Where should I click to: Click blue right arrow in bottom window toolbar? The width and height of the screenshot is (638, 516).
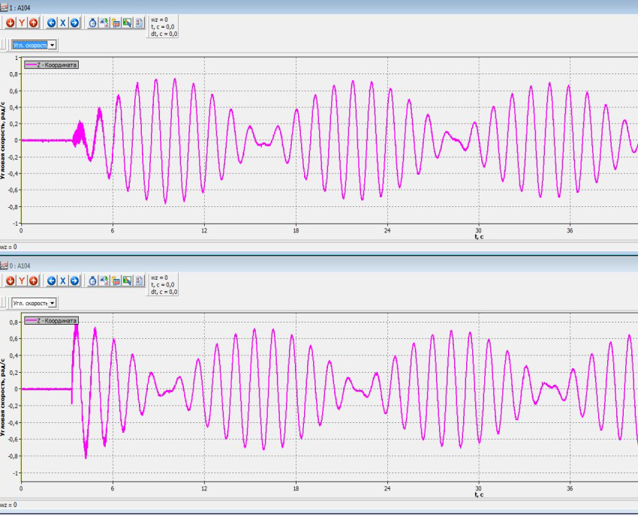pyautogui.click(x=74, y=280)
